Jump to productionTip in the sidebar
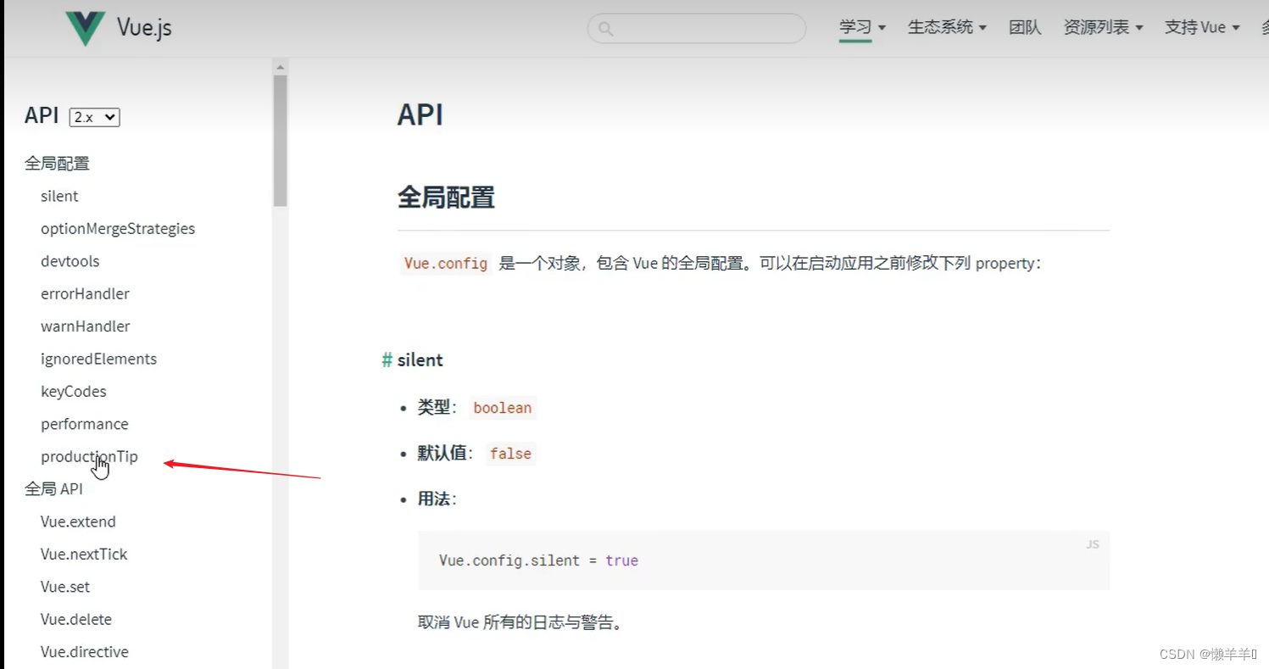Image resolution: width=1269 pixels, height=669 pixels. click(89, 457)
